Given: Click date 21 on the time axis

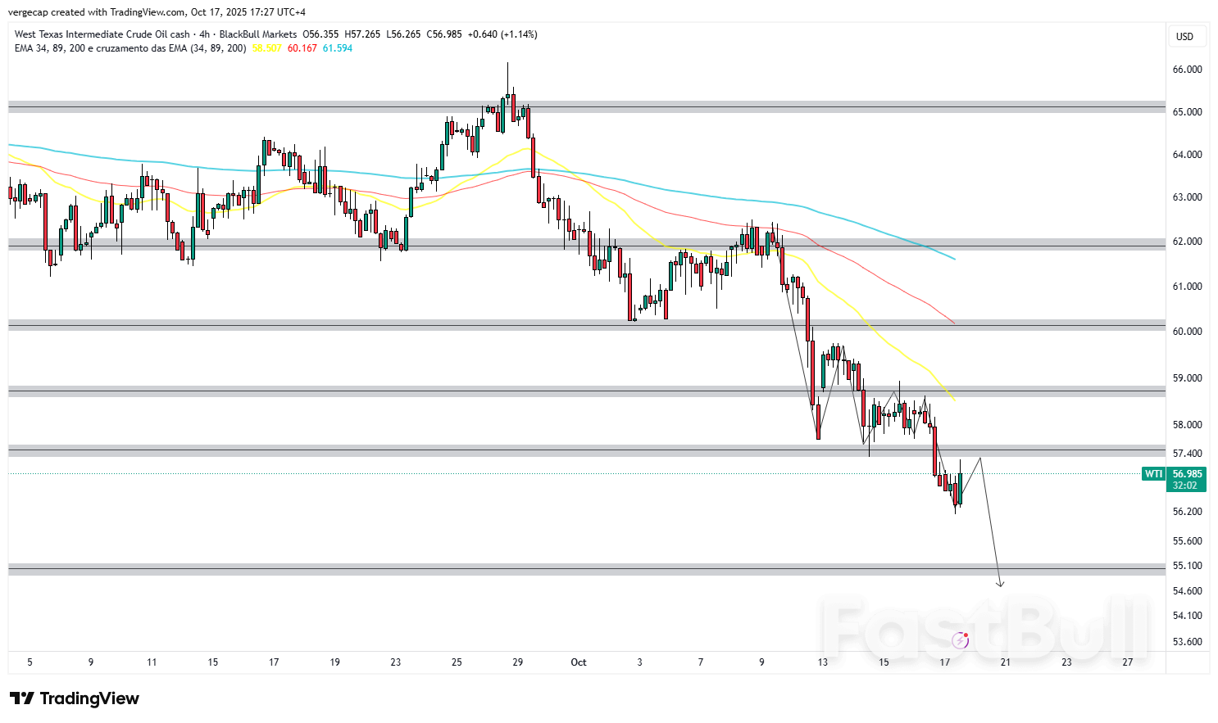Looking at the screenshot, I should point(1006,662).
